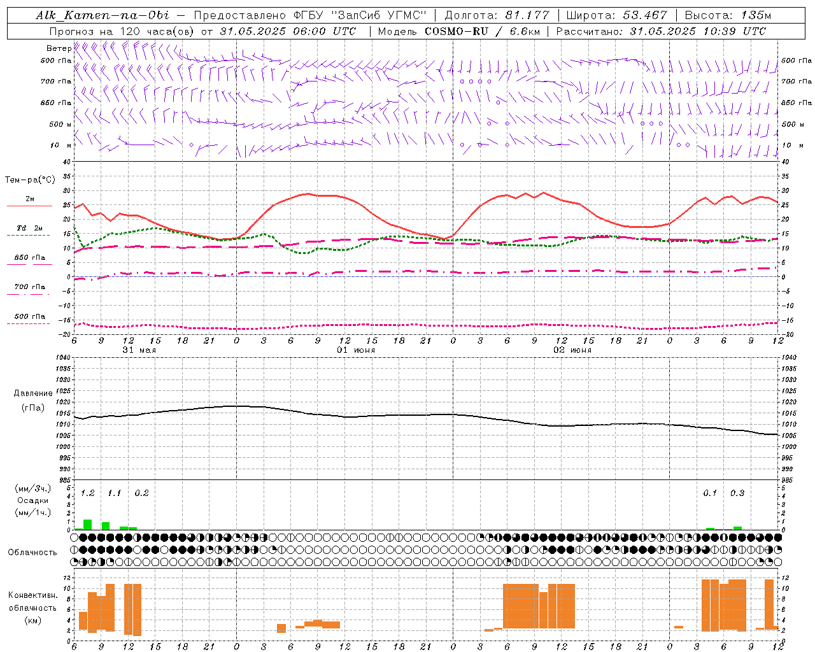Screen dimensions: 815x652
Task: Click the (гПа) unit under Давление
Action: click(x=33, y=407)
